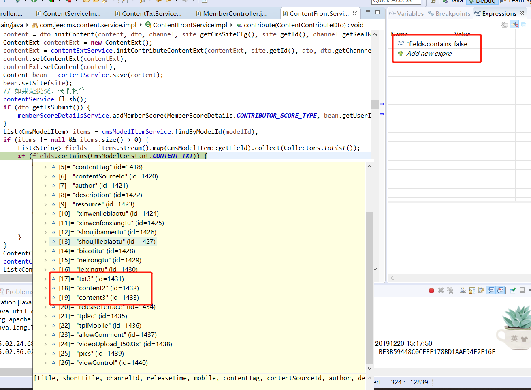Pin the console with the pushpin icon
Viewport: 531px width, 390px height.
[x=512, y=290]
